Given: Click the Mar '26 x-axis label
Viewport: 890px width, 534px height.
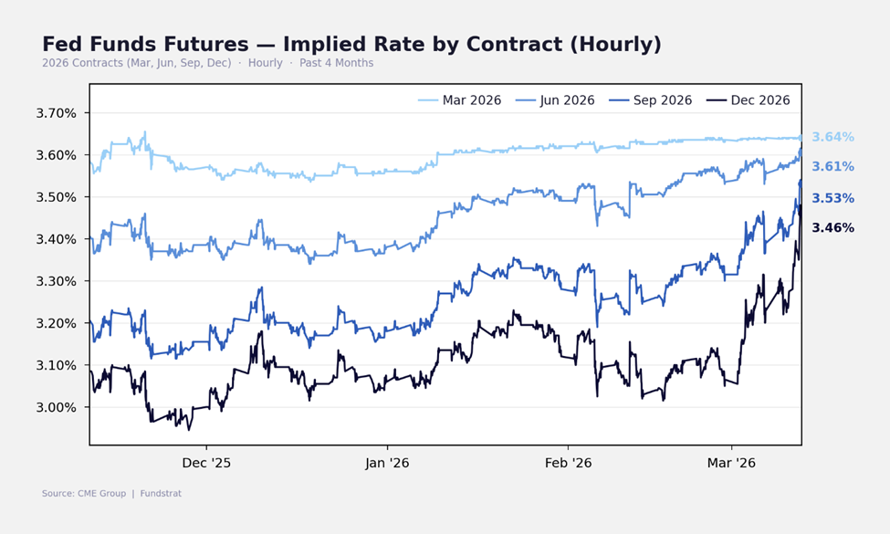Looking at the screenshot, I should 731,463.
